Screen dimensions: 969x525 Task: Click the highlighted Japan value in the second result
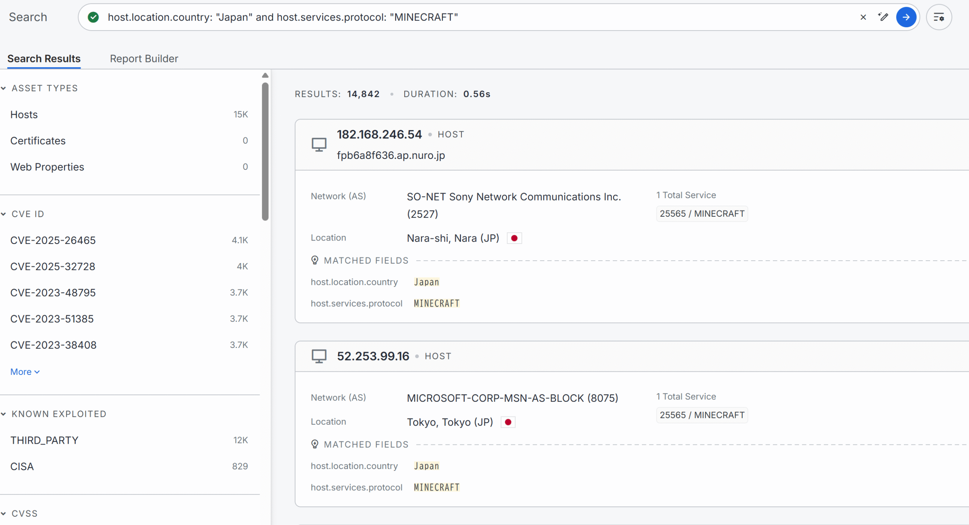426,466
